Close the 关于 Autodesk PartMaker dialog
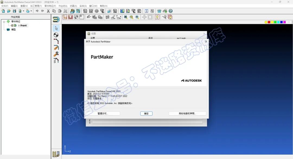293x159 pixels. tap(206, 41)
